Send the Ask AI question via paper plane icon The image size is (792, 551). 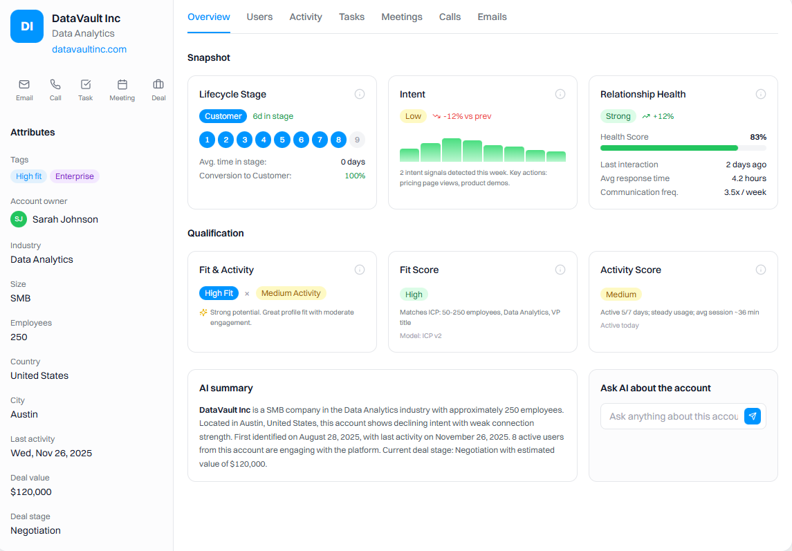coord(753,415)
